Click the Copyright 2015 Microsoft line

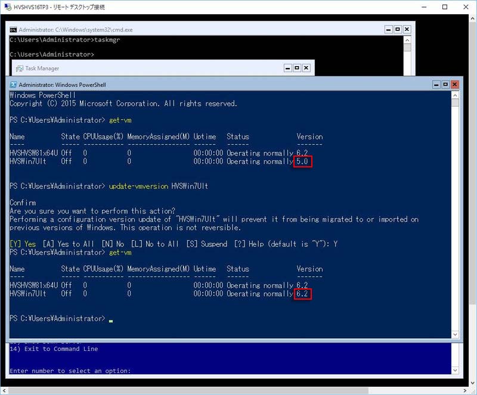[123, 104]
